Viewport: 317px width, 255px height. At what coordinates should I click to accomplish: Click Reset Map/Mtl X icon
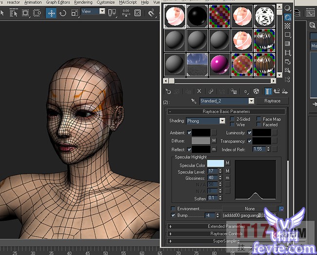199,91
